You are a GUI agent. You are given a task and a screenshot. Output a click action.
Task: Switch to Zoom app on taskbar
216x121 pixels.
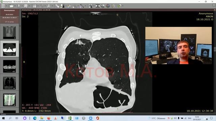(x=90, y=118)
